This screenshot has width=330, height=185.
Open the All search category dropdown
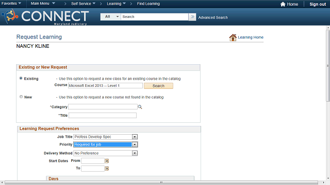coord(111,17)
